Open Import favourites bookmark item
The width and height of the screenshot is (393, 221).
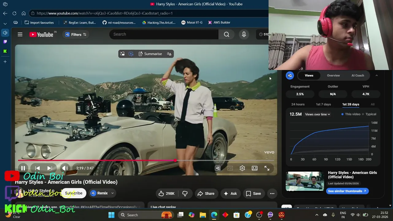[39, 22]
